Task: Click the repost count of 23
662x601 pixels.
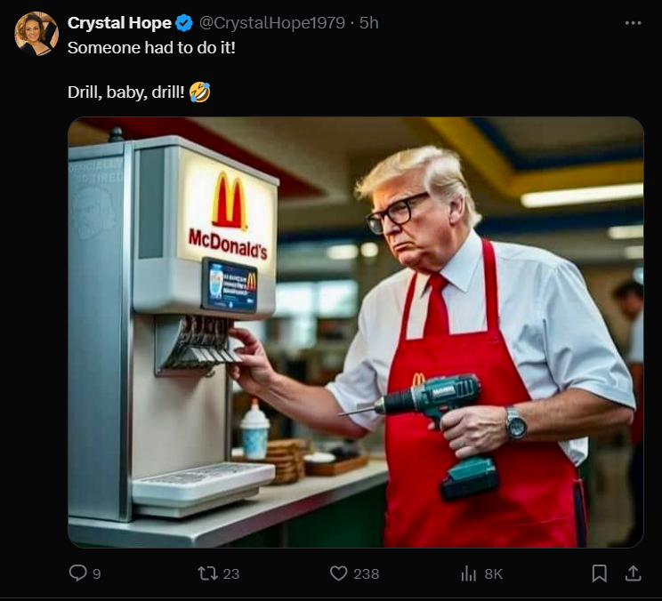Action: pos(230,574)
